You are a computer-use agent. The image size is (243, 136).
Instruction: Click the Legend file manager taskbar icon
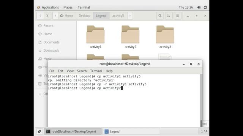(x=107, y=131)
